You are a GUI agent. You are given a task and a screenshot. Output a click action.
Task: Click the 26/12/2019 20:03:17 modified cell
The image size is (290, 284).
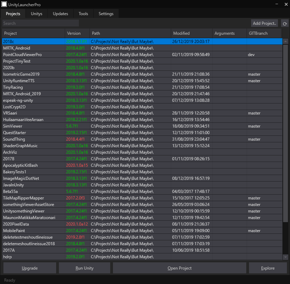[191, 41]
